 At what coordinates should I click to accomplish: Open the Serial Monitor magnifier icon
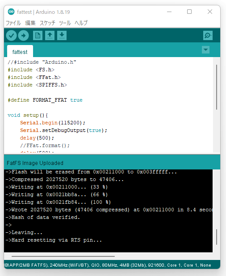[208, 36]
